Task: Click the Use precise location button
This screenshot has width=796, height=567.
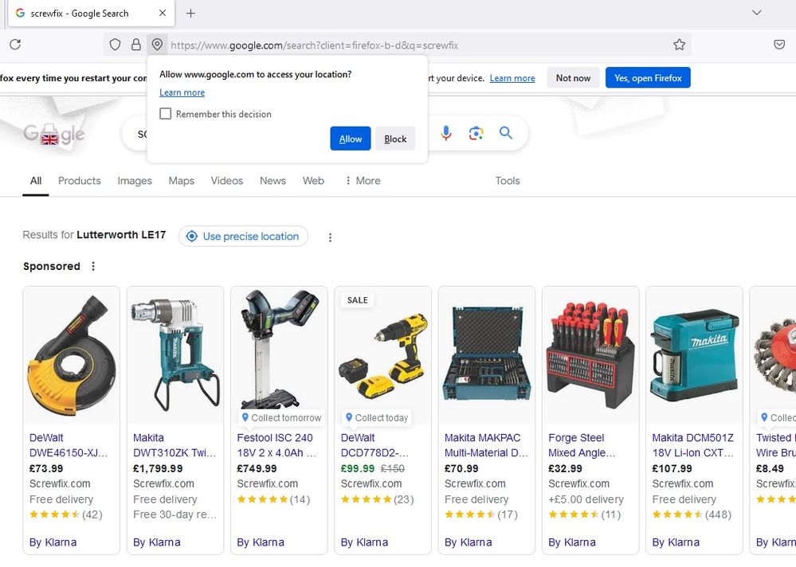Action: pyautogui.click(x=243, y=237)
